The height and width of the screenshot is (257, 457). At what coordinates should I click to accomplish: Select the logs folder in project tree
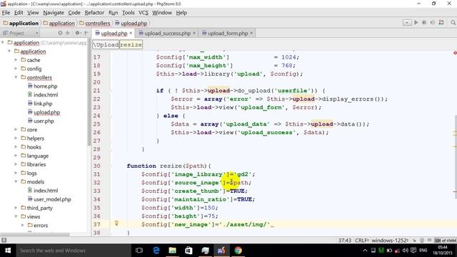pyautogui.click(x=29, y=173)
